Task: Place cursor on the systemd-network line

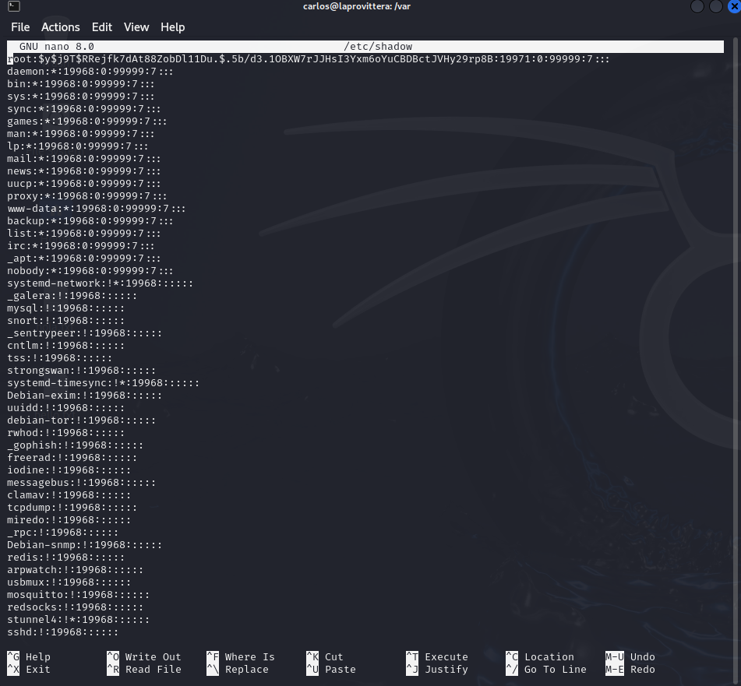Action: [100, 283]
